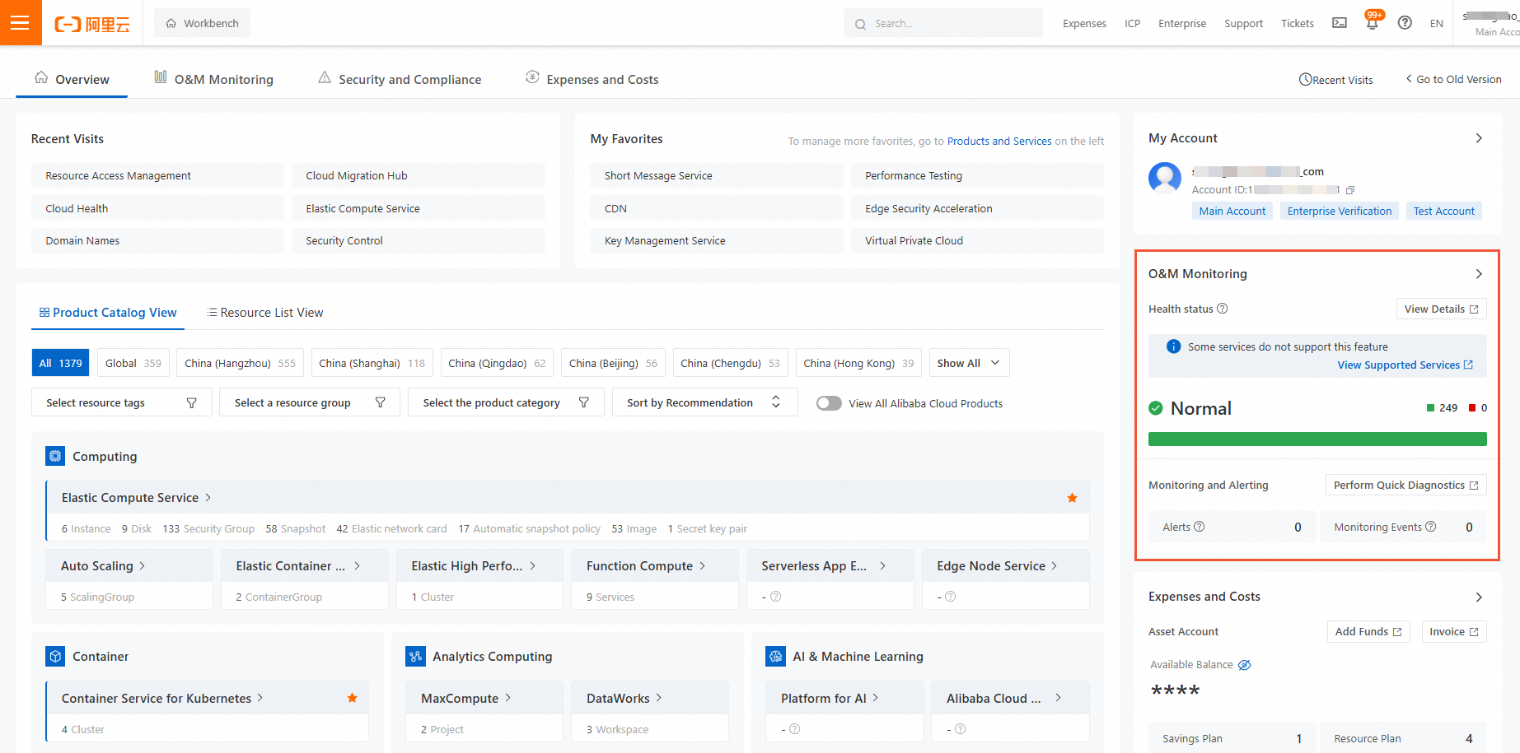Expand O&M Monitoring panel arrow
The width and height of the screenshot is (1520, 753).
click(x=1479, y=274)
